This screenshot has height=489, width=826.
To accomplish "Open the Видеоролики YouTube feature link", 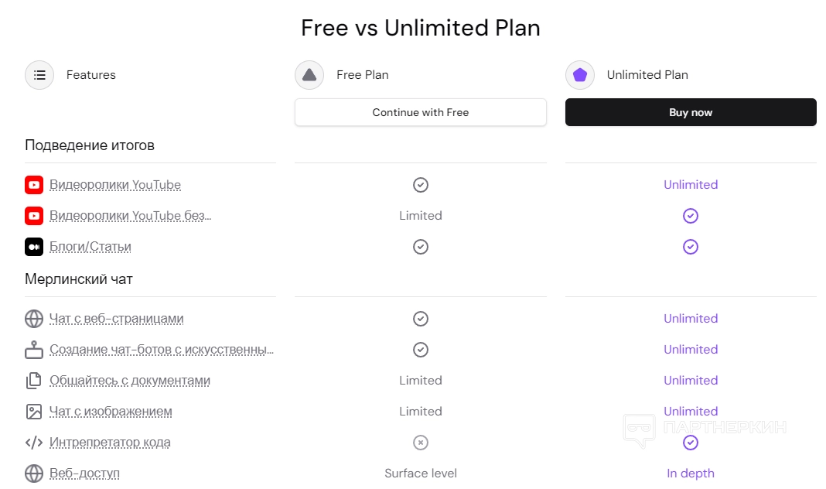I will [x=115, y=185].
